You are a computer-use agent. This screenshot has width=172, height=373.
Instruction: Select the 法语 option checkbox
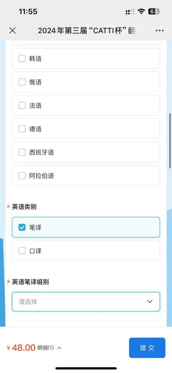tap(22, 105)
